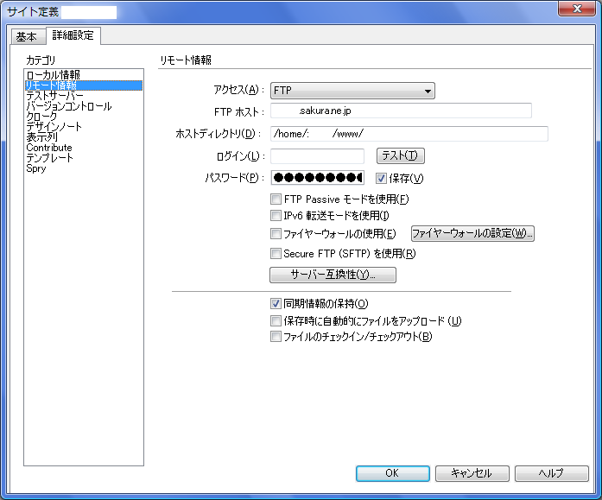Enable Secure FTP (SFTP) checkbox
This screenshot has width=602, height=500.
pyautogui.click(x=276, y=254)
